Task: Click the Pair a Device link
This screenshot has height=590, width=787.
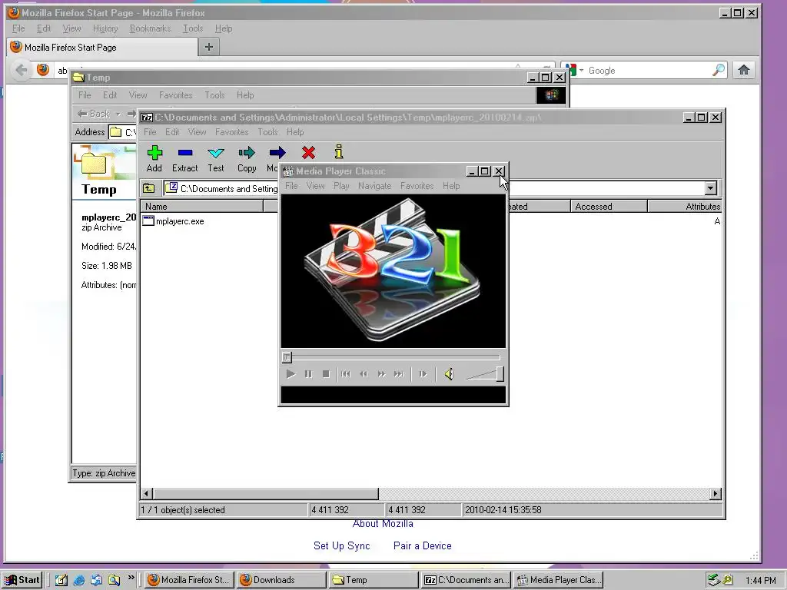Action: 423,546
